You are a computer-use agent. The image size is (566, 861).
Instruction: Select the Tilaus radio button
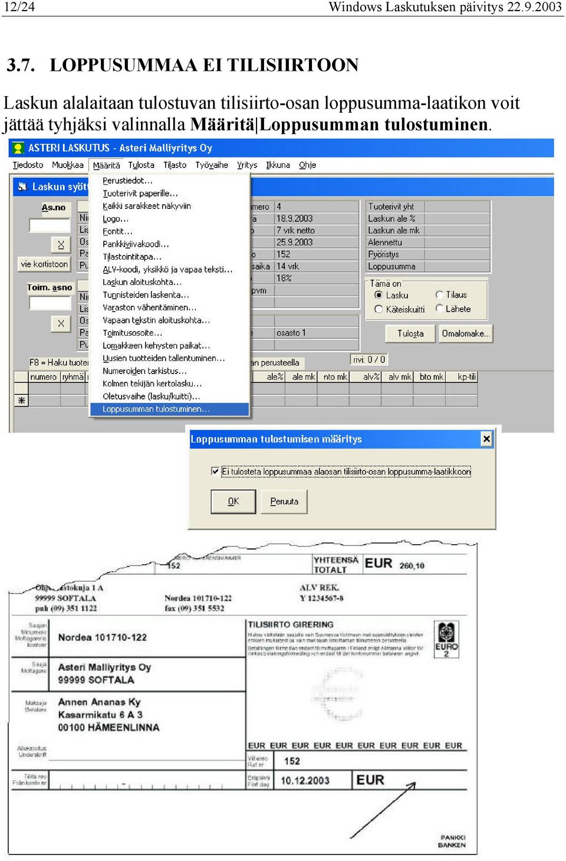click(x=439, y=294)
